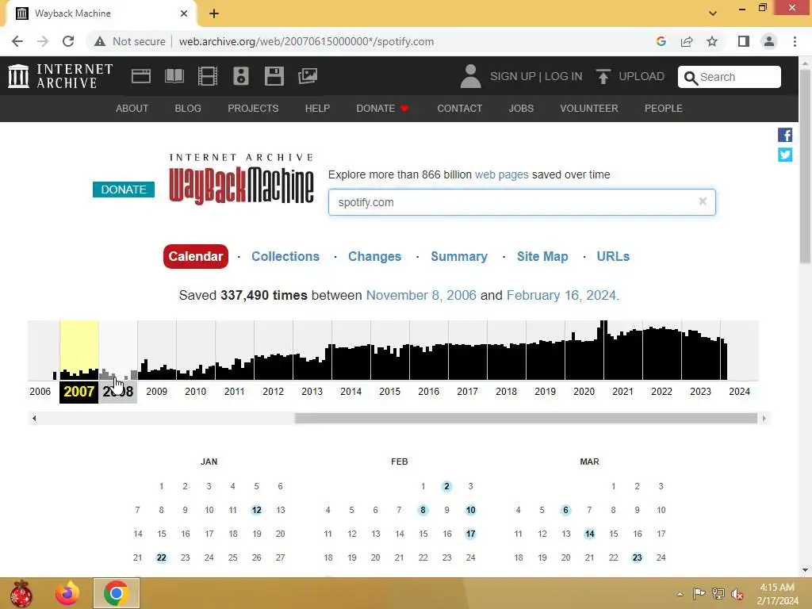Switch to the Collections tab
Viewport: 812px width, 609px height.
pos(285,256)
